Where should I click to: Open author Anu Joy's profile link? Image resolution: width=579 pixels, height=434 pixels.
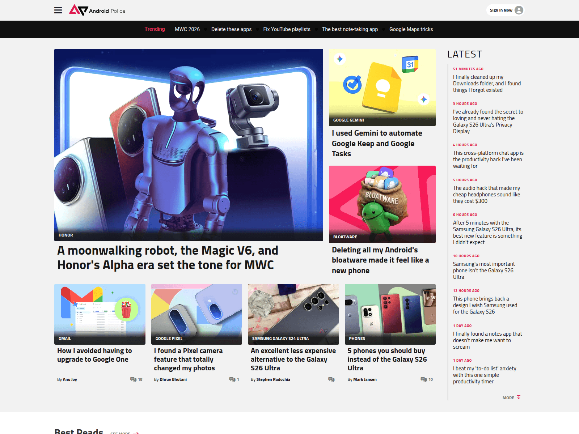69,379
